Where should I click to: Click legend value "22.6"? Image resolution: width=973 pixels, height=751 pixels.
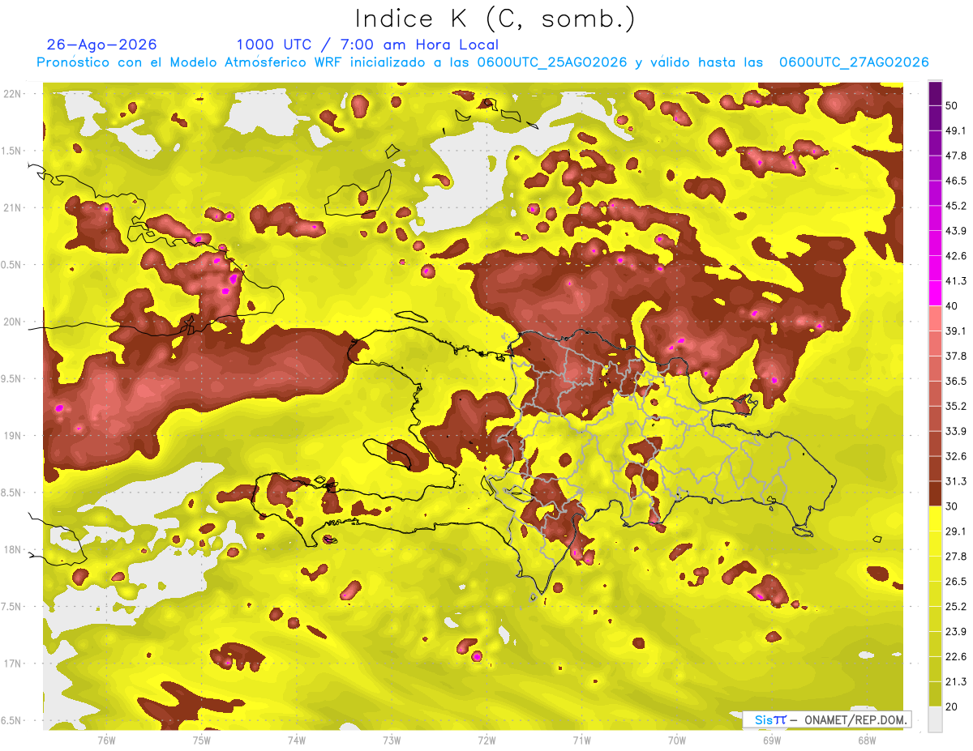point(957,656)
